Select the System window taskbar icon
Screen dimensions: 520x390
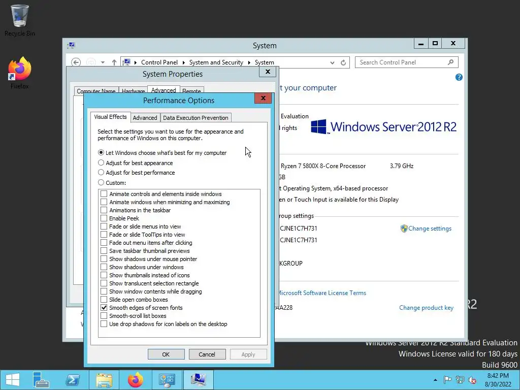coord(199,380)
